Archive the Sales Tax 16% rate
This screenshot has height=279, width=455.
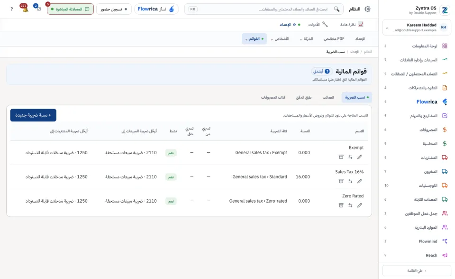click(x=341, y=181)
